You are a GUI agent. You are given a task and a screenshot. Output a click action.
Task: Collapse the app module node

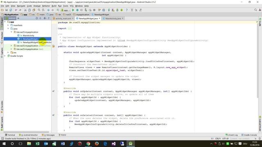[5, 22]
